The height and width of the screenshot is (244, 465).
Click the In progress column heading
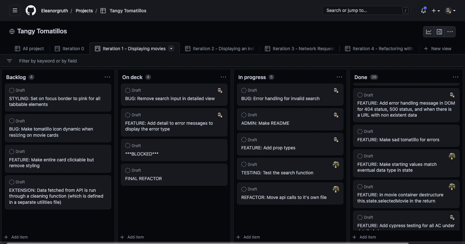252,77
